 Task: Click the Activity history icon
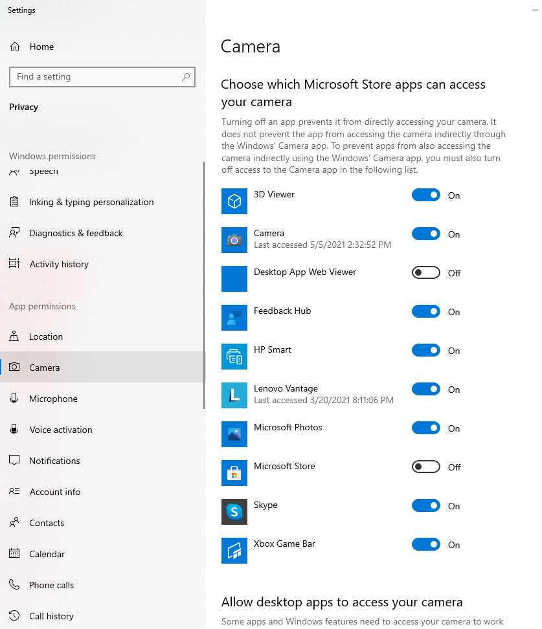point(14,263)
